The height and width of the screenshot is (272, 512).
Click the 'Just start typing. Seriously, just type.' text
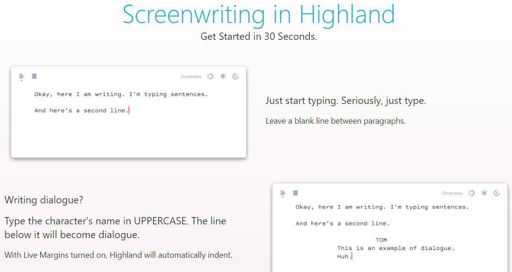pyautogui.click(x=346, y=100)
